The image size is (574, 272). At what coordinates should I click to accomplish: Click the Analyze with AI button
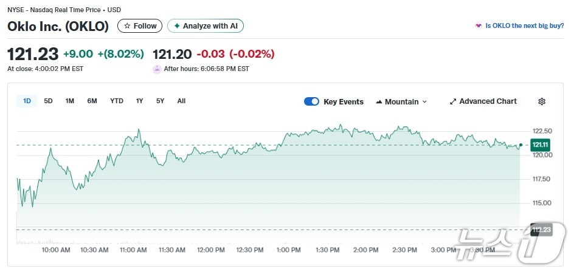coord(205,25)
